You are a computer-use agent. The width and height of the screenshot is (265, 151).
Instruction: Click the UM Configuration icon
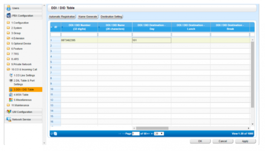coord(9,112)
